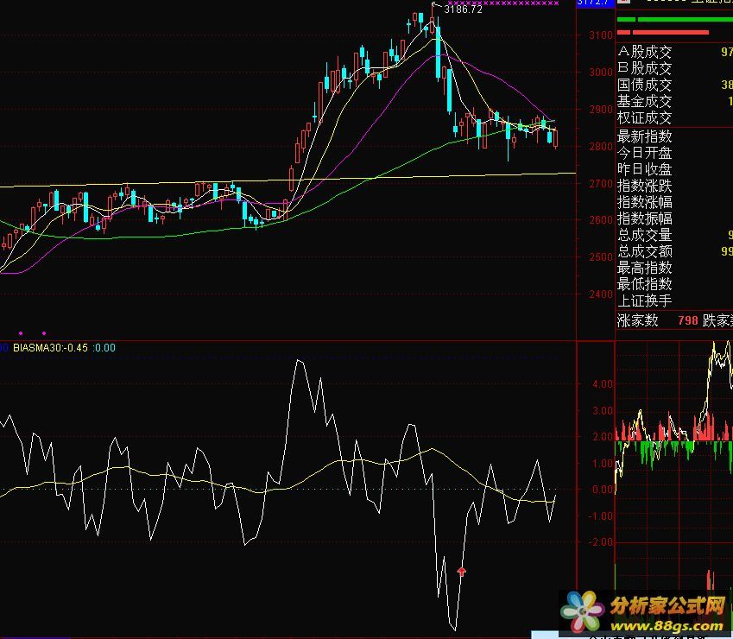Click the 上证换手 label
Image resolution: width=733 pixels, height=639 pixels.
click(x=645, y=301)
